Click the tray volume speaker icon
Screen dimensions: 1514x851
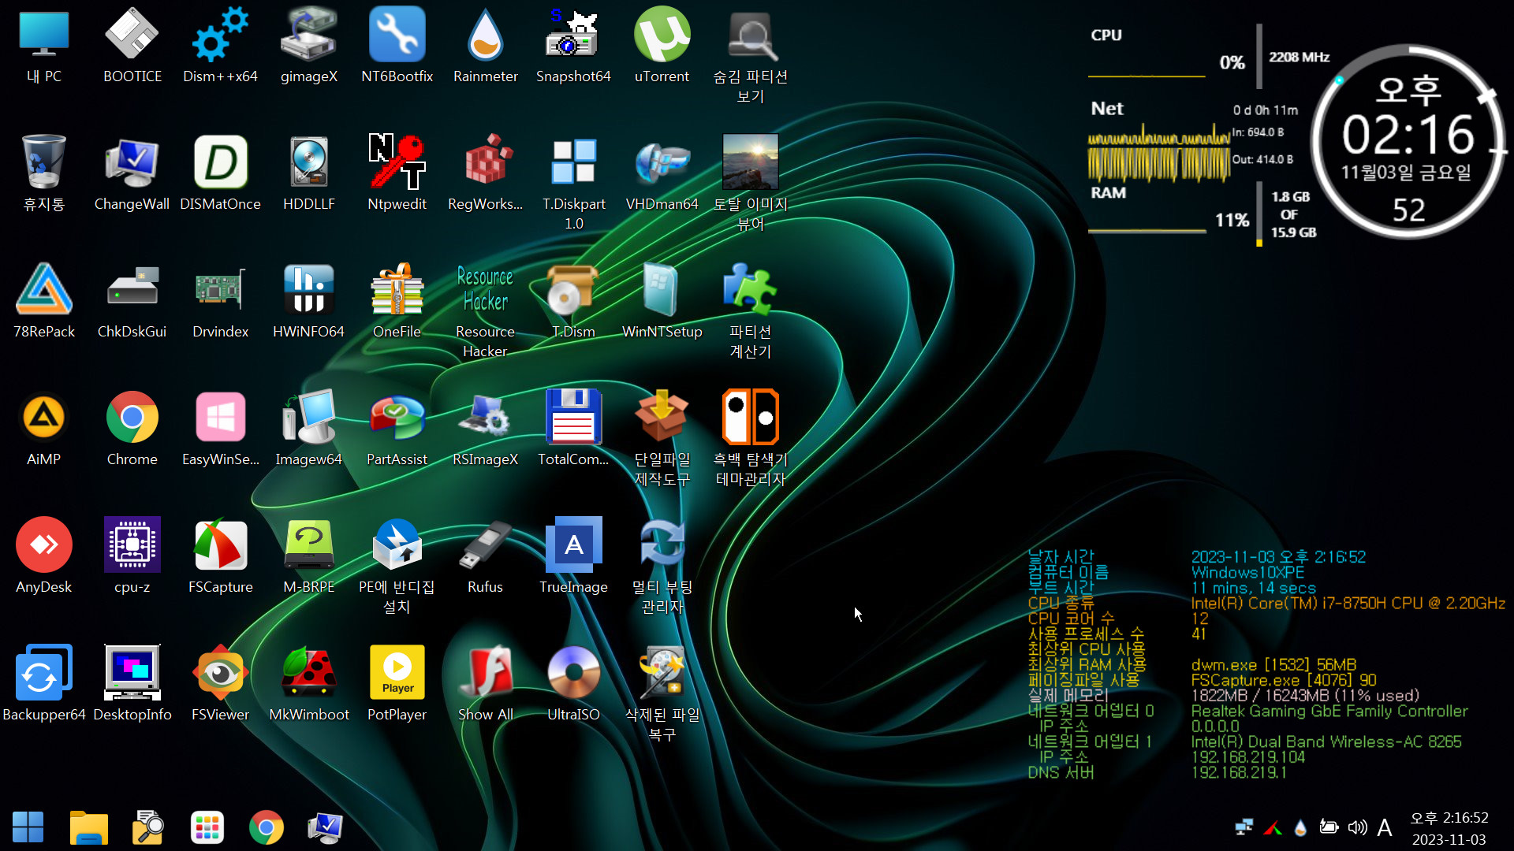click(1357, 827)
